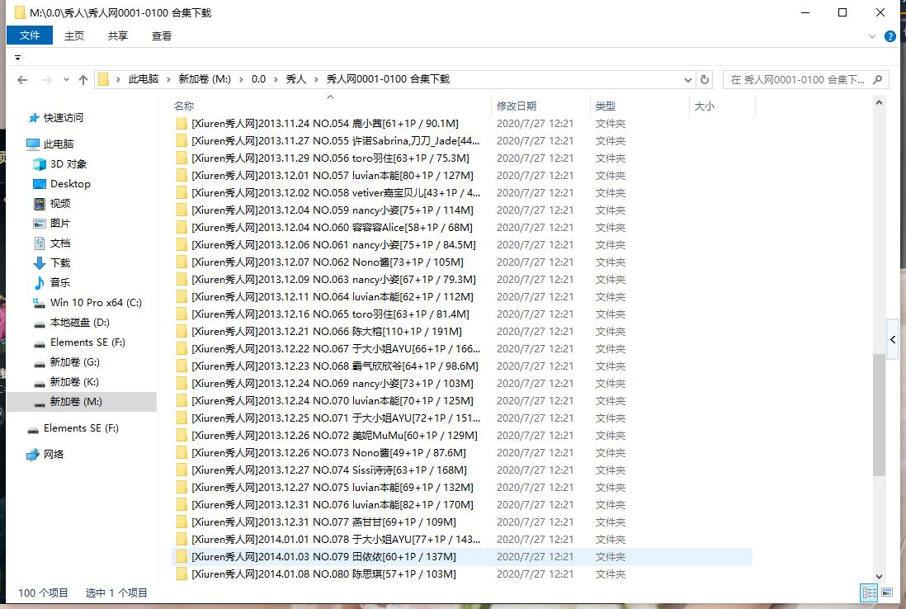
Task: Click the 网络 network icon
Action: pyautogui.click(x=33, y=455)
